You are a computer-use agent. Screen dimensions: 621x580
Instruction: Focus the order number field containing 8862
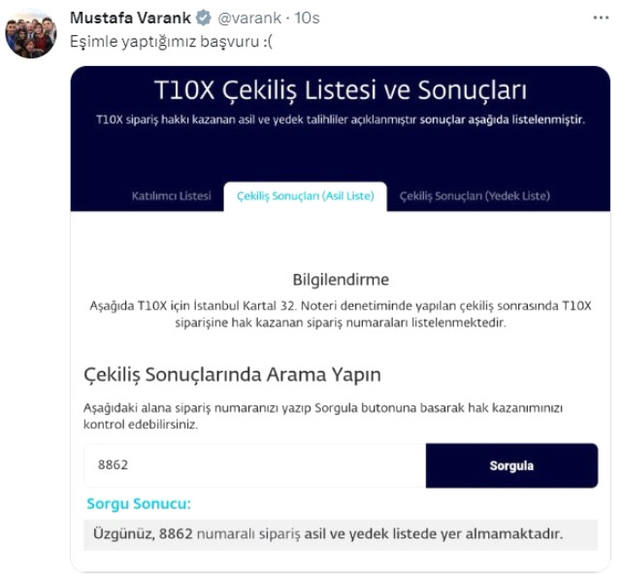pos(254,465)
